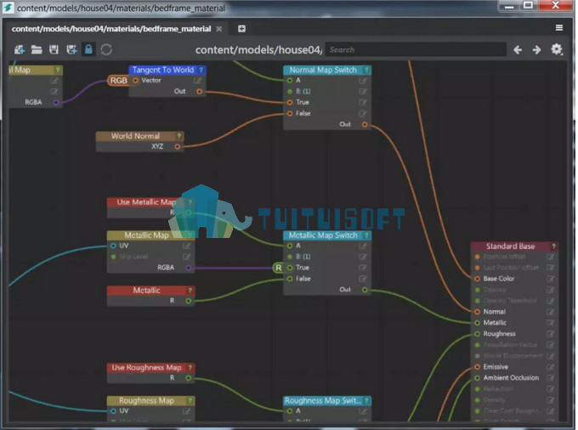The image size is (578, 430).
Task: Select the World Normal node header
Action: tap(139, 136)
